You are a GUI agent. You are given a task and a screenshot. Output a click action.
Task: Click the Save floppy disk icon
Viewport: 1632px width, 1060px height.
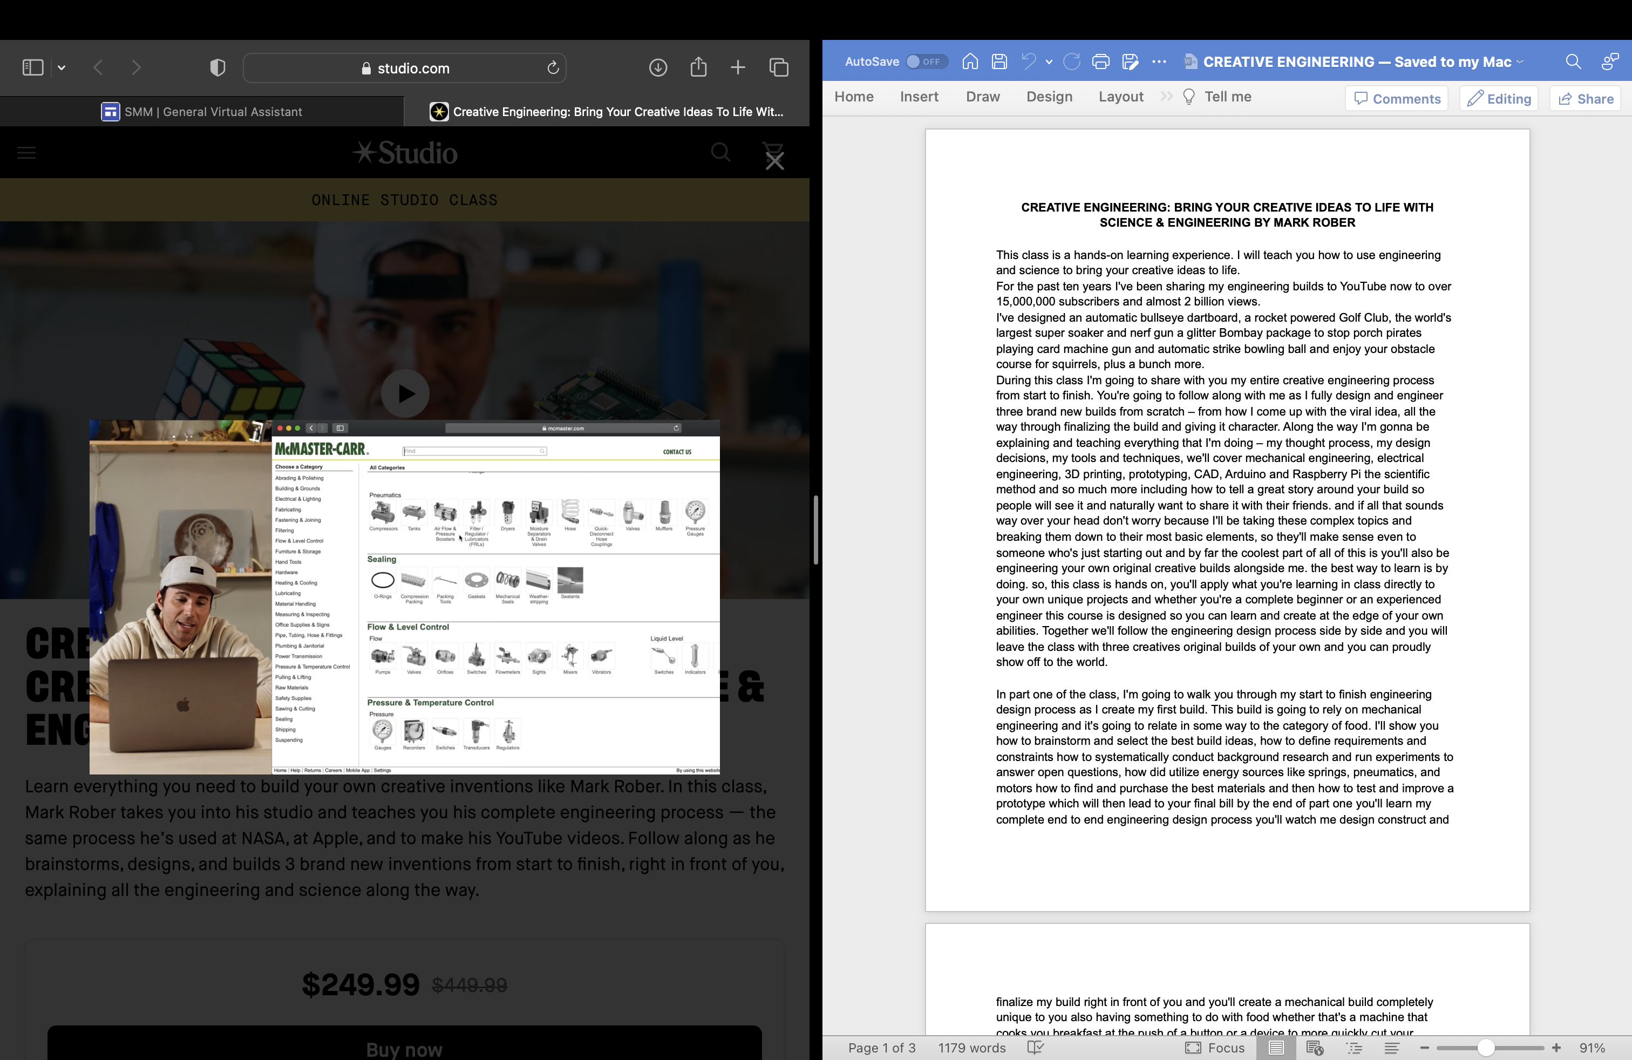(999, 62)
